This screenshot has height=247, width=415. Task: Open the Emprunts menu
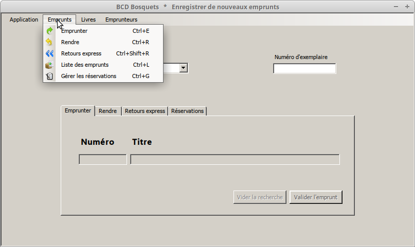[x=60, y=20]
